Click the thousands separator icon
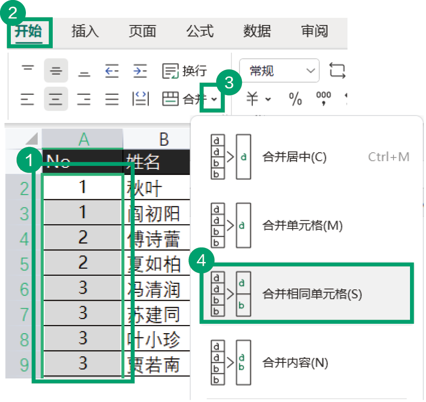Screen dimensions: 426x402 point(323,98)
